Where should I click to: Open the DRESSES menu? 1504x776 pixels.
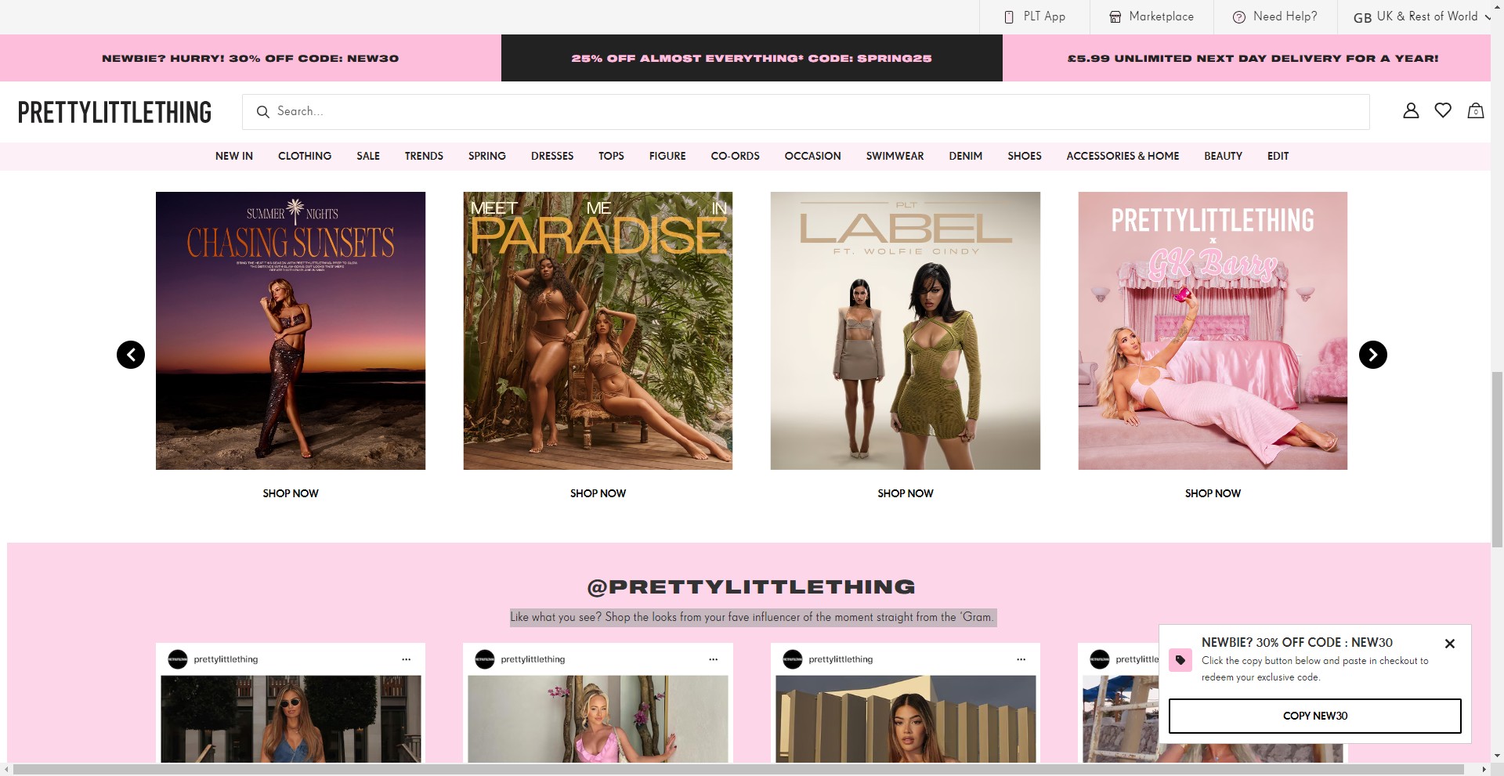tap(552, 156)
